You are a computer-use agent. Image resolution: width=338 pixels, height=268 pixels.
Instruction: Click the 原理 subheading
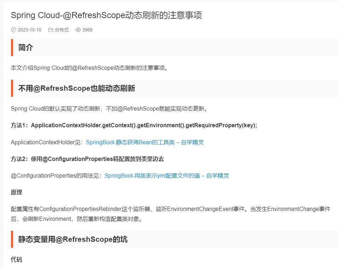[x=16, y=192]
